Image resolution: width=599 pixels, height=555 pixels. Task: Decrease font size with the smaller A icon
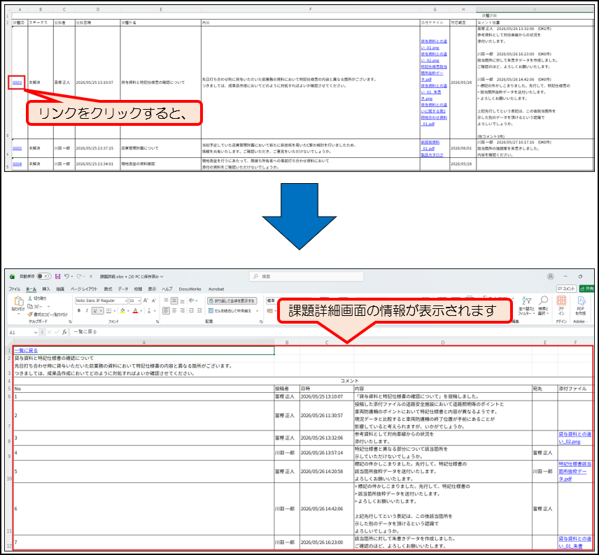click(153, 301)
